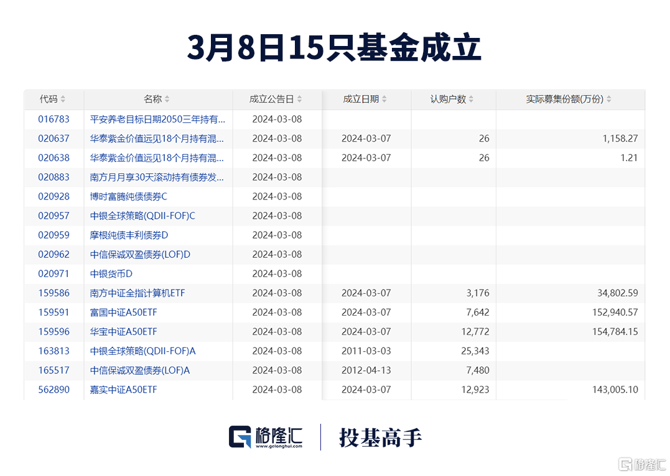Select establishment date 2012-04-13
Screen dimensions: 670x476
tap(366, 370)
